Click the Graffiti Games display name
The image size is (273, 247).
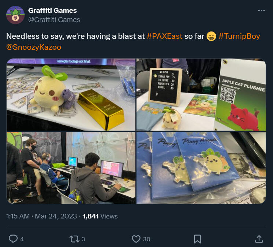point(52,11)
